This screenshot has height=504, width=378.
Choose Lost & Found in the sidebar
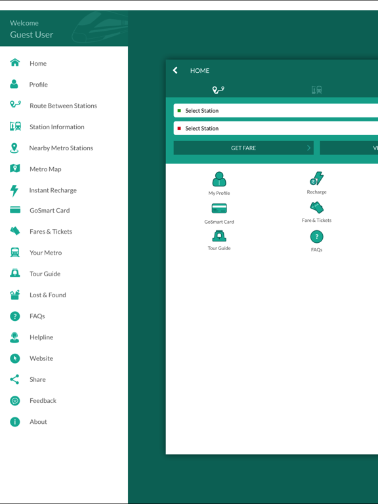coord(47,295)
